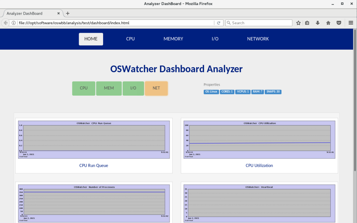Viewport: 357px width, 223px height.
Task: Open the HOME navigation item
Action: [91, 39]
